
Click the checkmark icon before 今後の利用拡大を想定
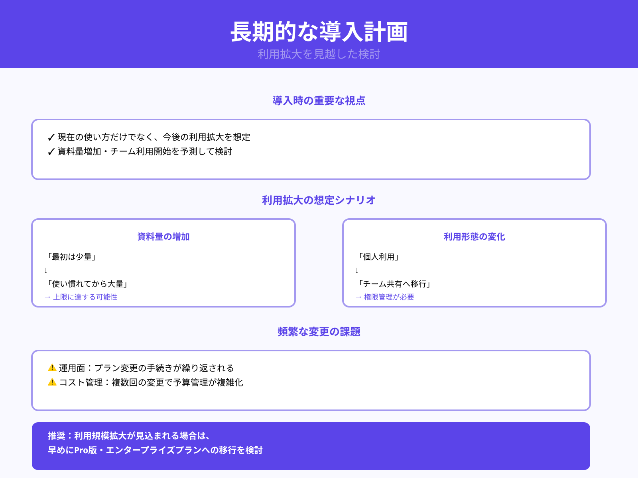click(50, 137)
